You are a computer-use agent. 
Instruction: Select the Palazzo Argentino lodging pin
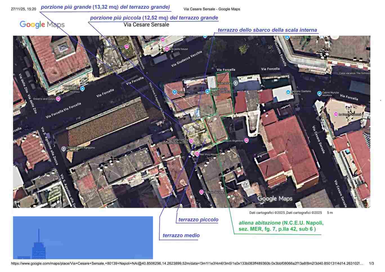pyautogui.click(x=247, y=140)
